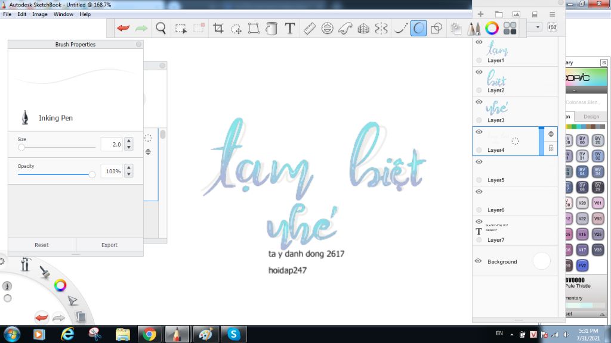Click the Opacity slider handle
611x343 pixels.
(x=92, y=174)
